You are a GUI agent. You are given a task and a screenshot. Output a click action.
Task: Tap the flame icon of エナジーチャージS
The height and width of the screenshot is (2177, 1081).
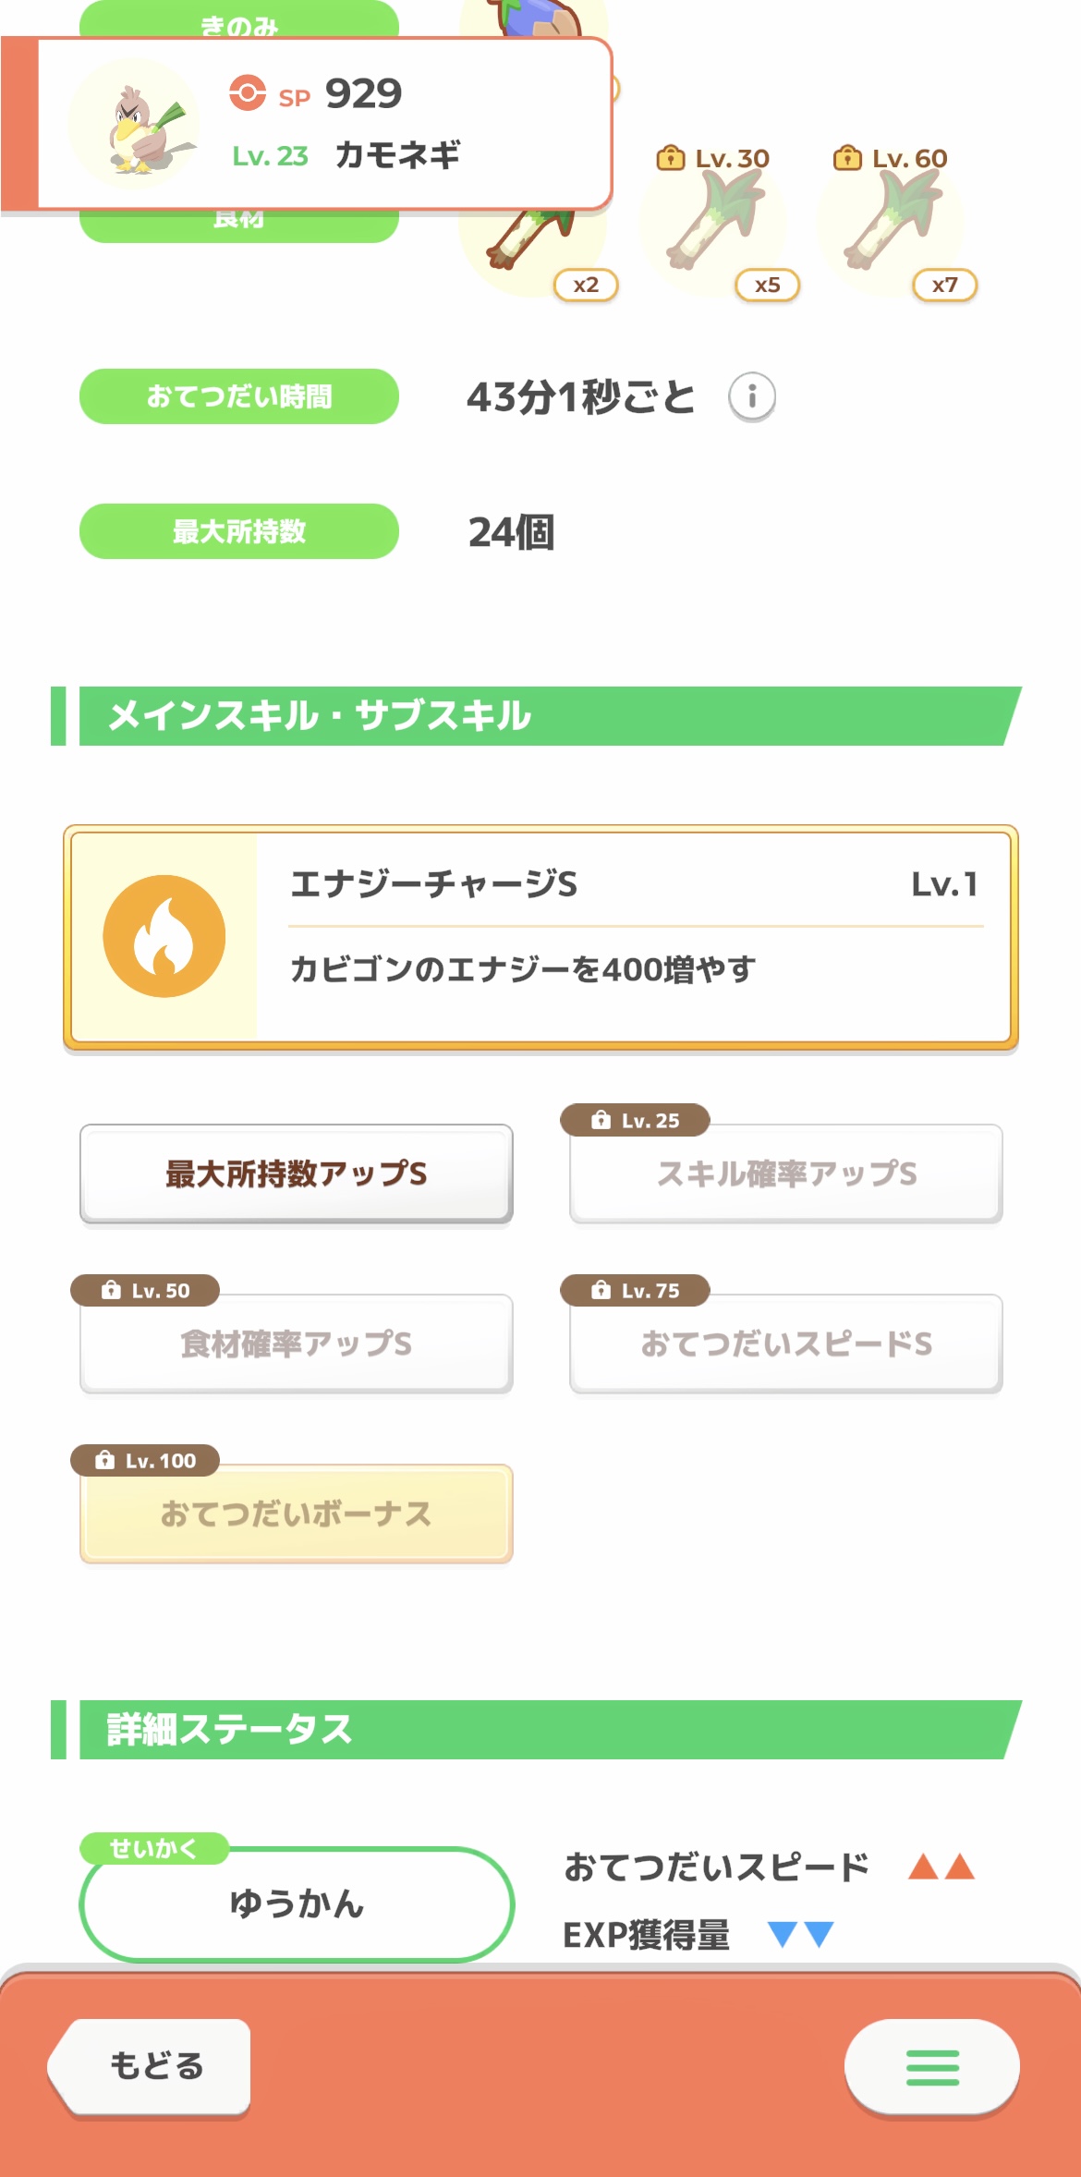tap(164, 936)
